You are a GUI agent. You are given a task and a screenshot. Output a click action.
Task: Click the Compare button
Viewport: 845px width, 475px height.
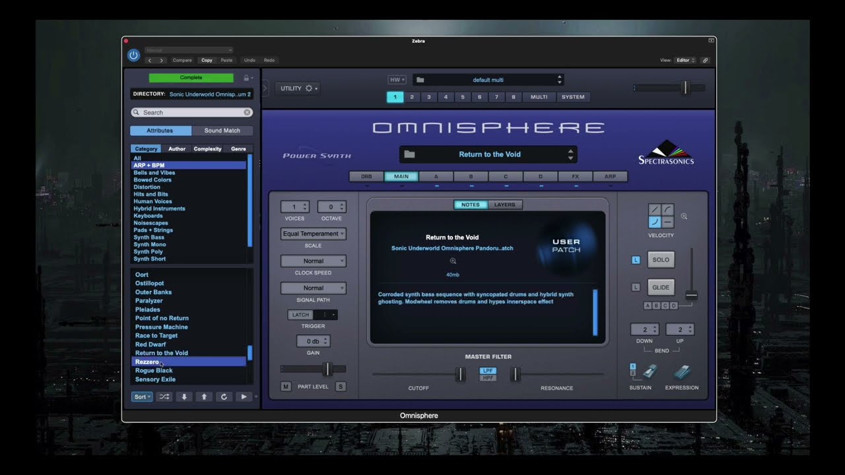(182, 60)
